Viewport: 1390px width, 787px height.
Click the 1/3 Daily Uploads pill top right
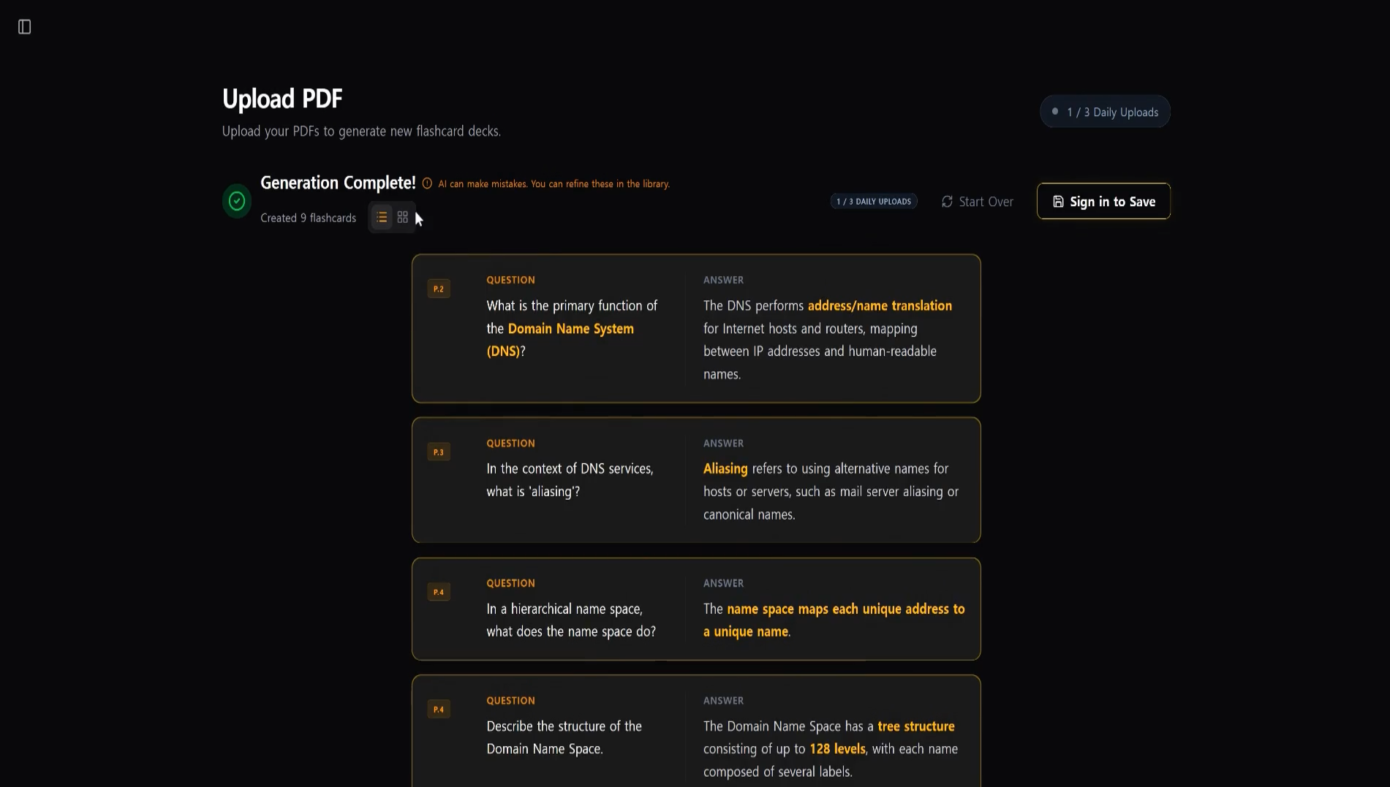1104,111
